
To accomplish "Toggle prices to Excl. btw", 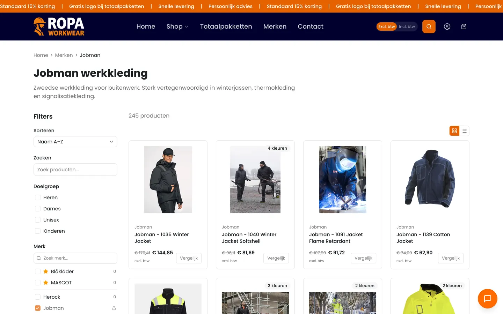I will point(386,27).
